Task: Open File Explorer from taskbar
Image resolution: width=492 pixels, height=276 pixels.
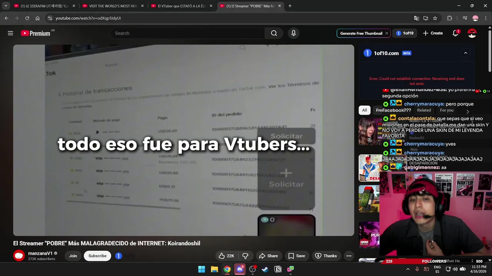Action: [x=214, y=269]
